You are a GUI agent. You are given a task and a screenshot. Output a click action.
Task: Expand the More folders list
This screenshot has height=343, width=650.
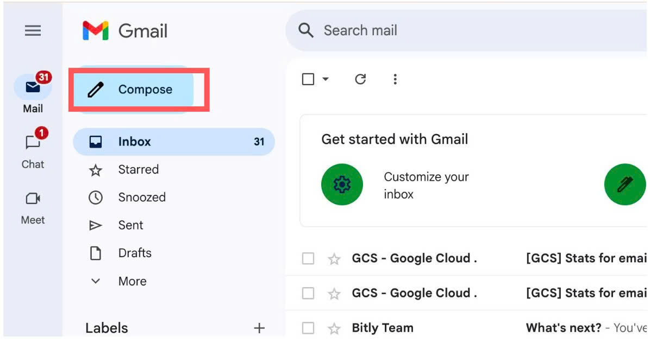pos(174,281)
